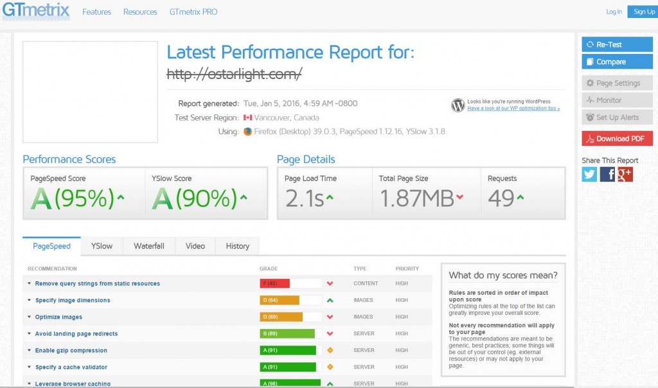Click the Sign Up button
The height and width of the screenshot is (388, 658).
[x=643, y=12]
